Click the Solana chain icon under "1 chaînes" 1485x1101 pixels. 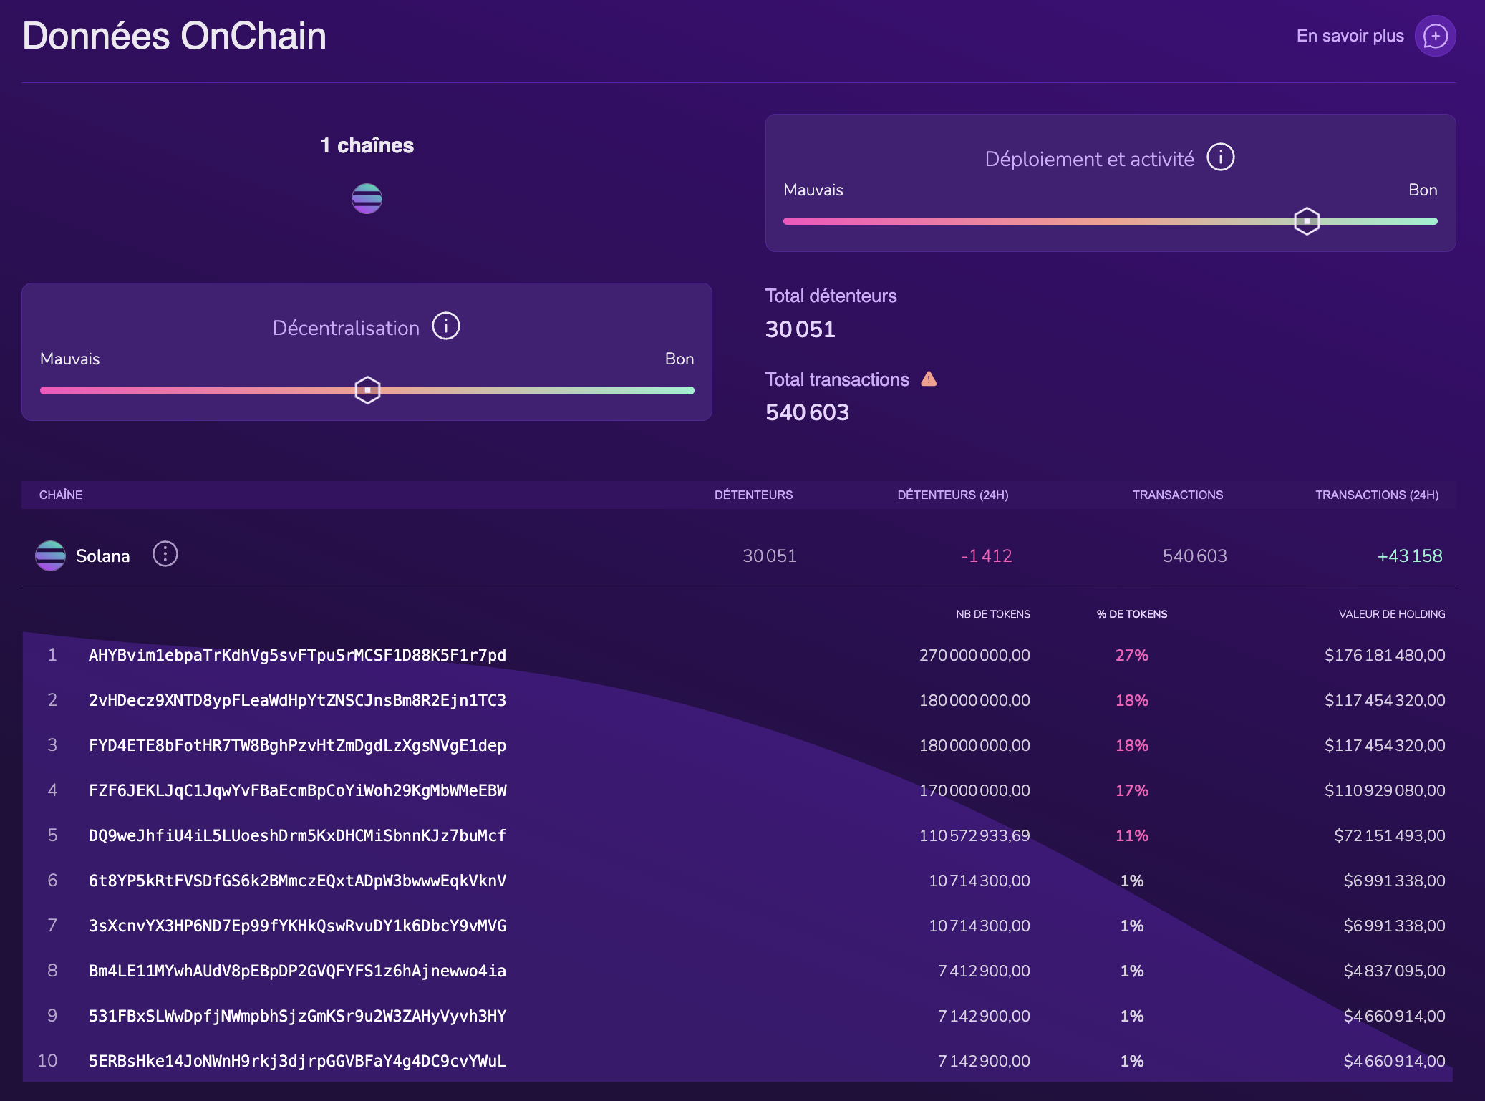click(367, 198)
